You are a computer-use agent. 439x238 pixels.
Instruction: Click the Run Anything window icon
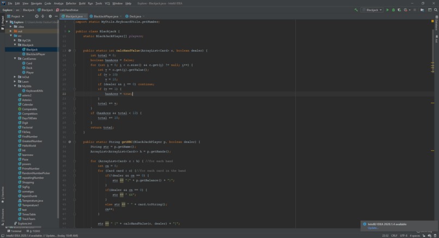click(430, 10)
